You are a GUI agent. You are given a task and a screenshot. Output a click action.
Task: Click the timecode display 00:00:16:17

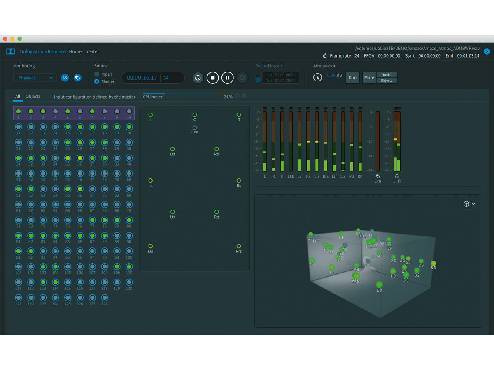142,78
